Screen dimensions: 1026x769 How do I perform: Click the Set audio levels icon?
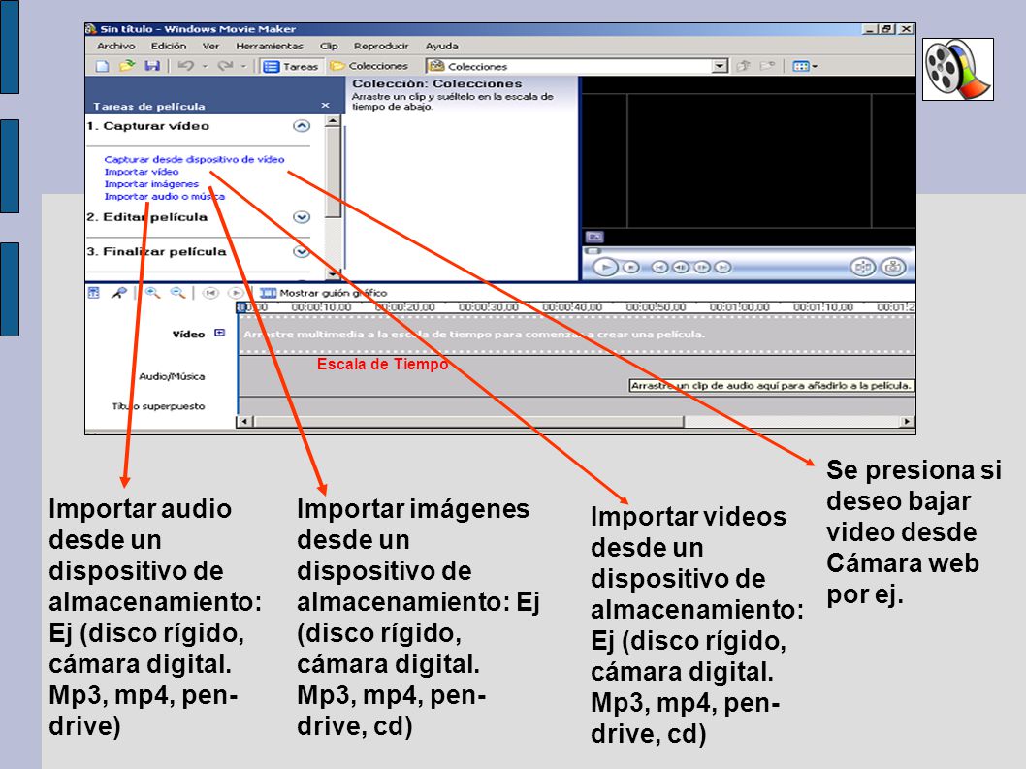point(93,293)
